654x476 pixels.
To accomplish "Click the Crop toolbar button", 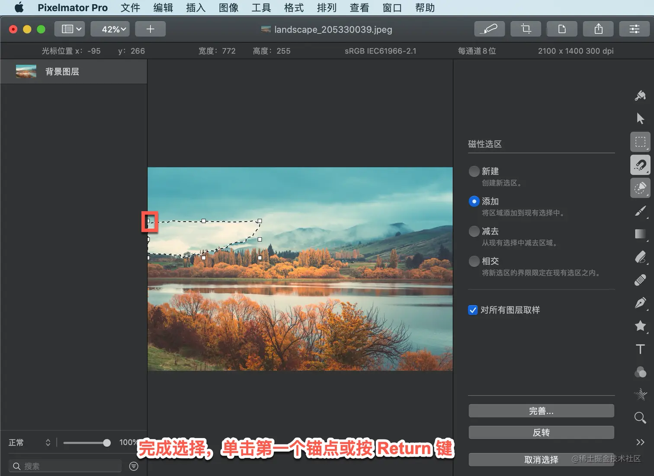I will pyautogui.click(x=526, y=29).
